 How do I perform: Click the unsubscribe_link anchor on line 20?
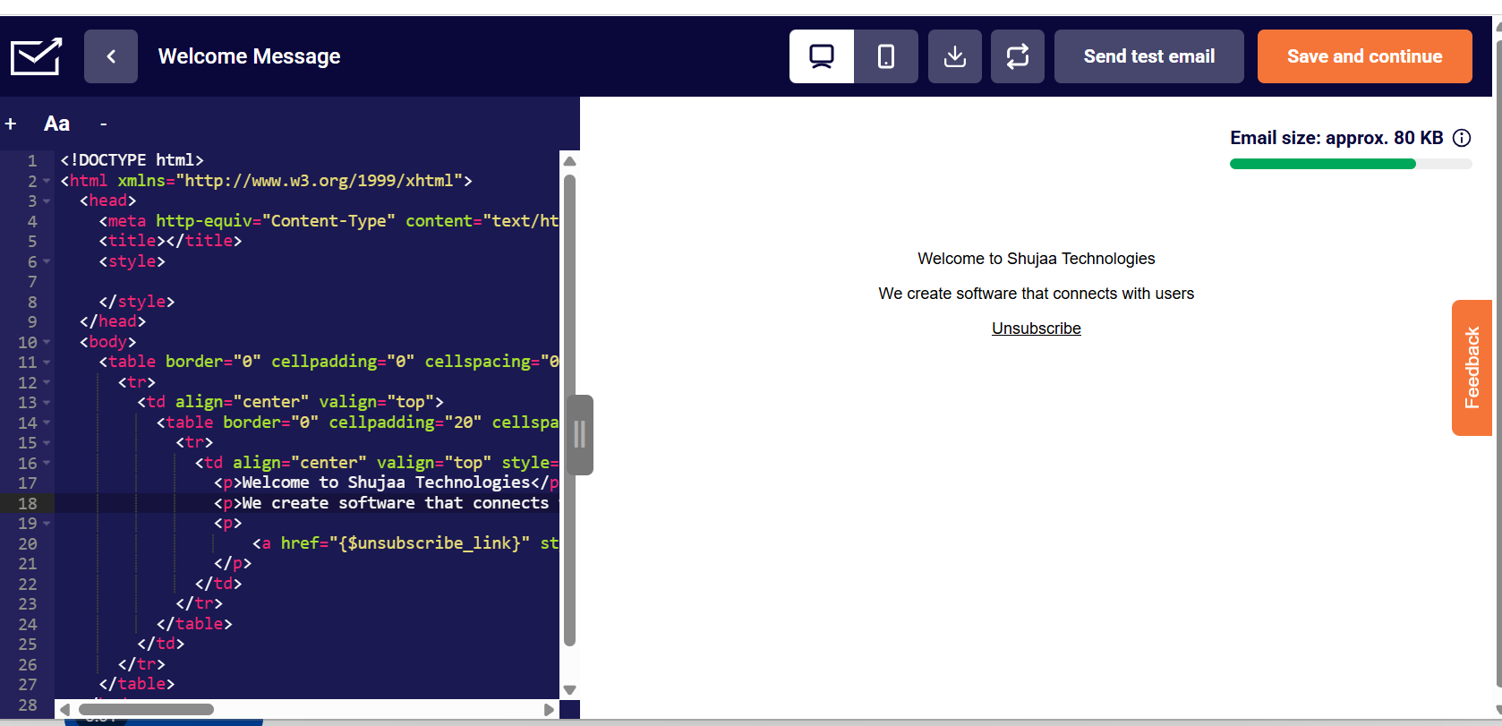pyautogui.click(x=405, y=543)
